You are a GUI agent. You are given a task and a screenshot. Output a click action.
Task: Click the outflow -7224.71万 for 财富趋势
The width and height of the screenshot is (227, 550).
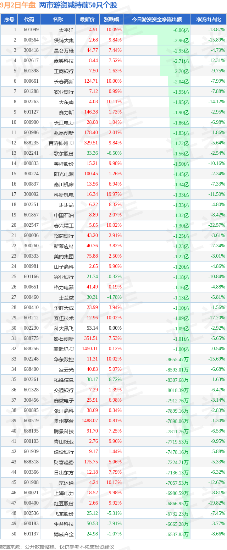(177, 462)
